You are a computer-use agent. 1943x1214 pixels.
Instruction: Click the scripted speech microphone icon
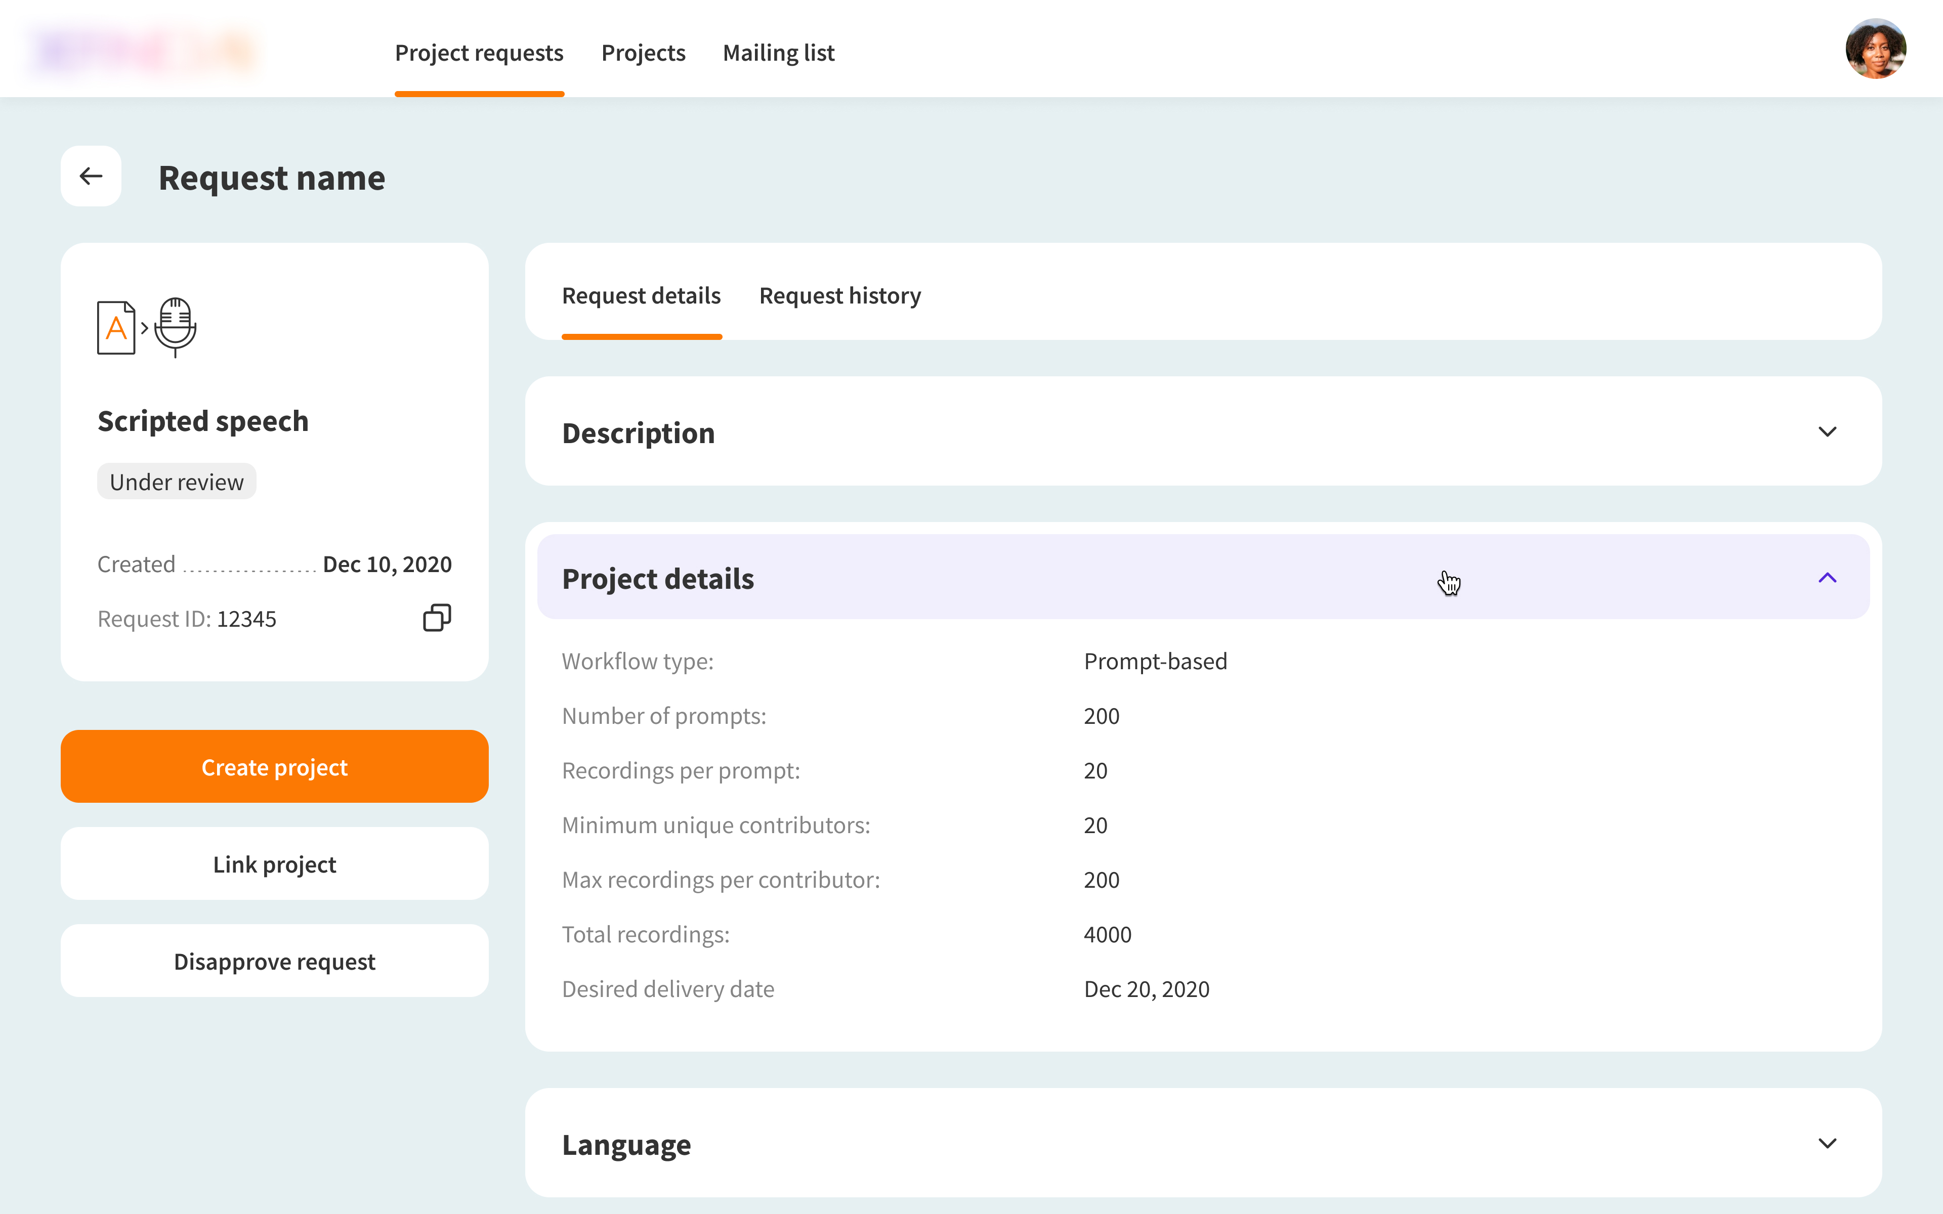175,326
